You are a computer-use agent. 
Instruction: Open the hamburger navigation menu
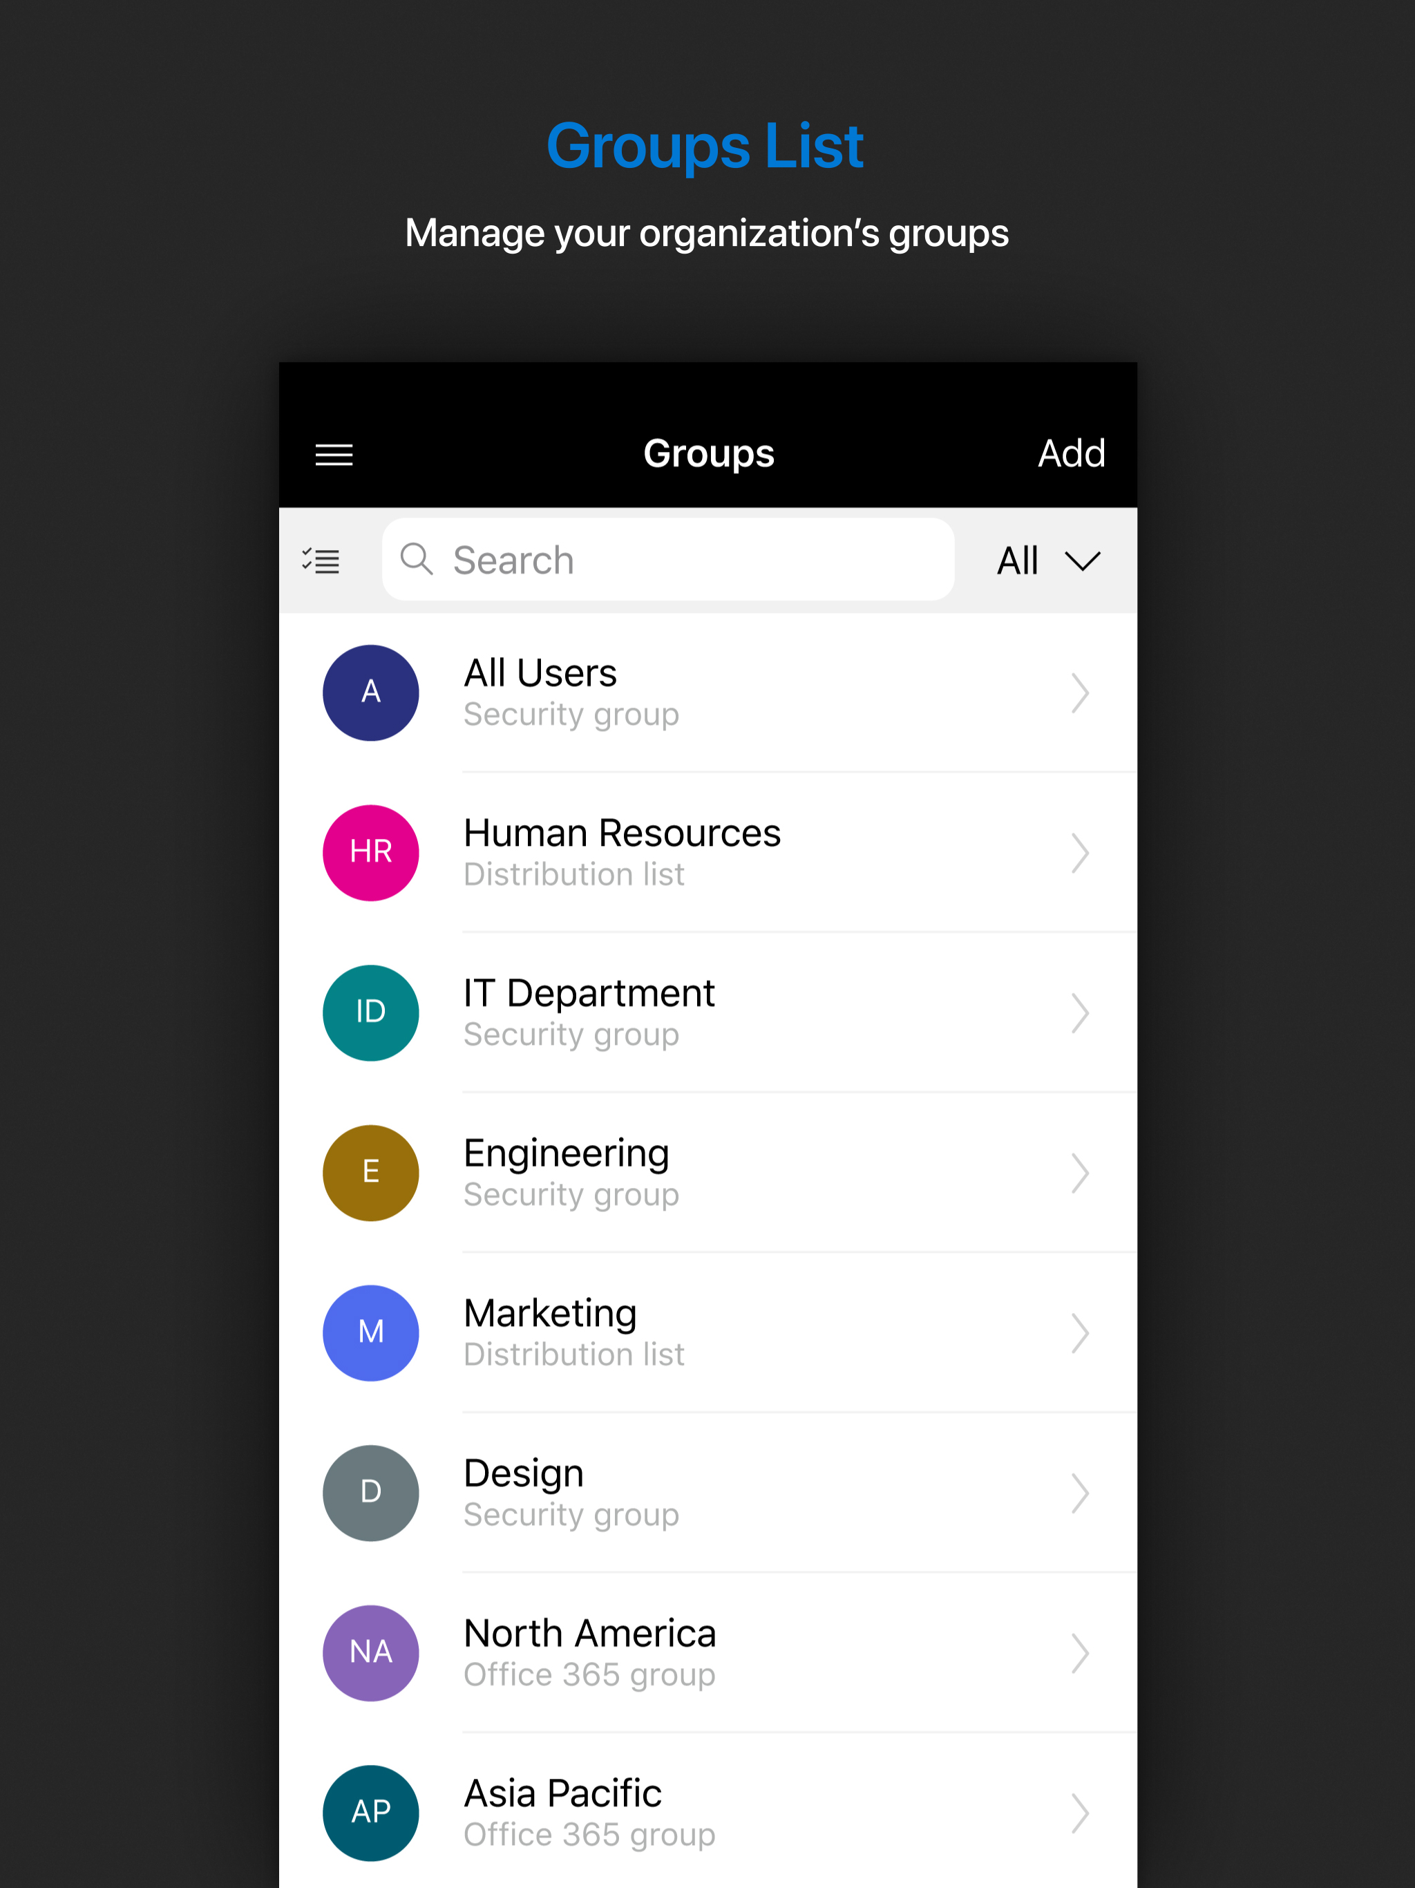pos(334,454)
